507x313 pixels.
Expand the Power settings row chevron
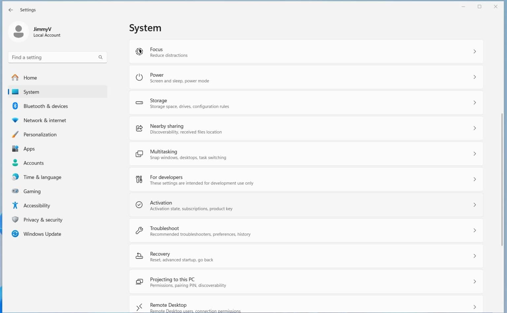(475, 77)
